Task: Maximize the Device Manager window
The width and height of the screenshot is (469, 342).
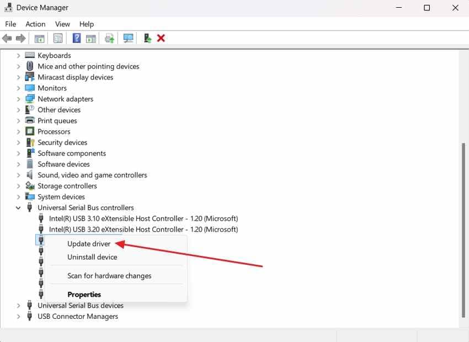Action: pos(427,8)
